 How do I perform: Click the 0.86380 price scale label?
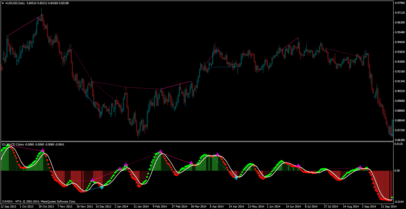pyautogui.click(x=400, y=140)
